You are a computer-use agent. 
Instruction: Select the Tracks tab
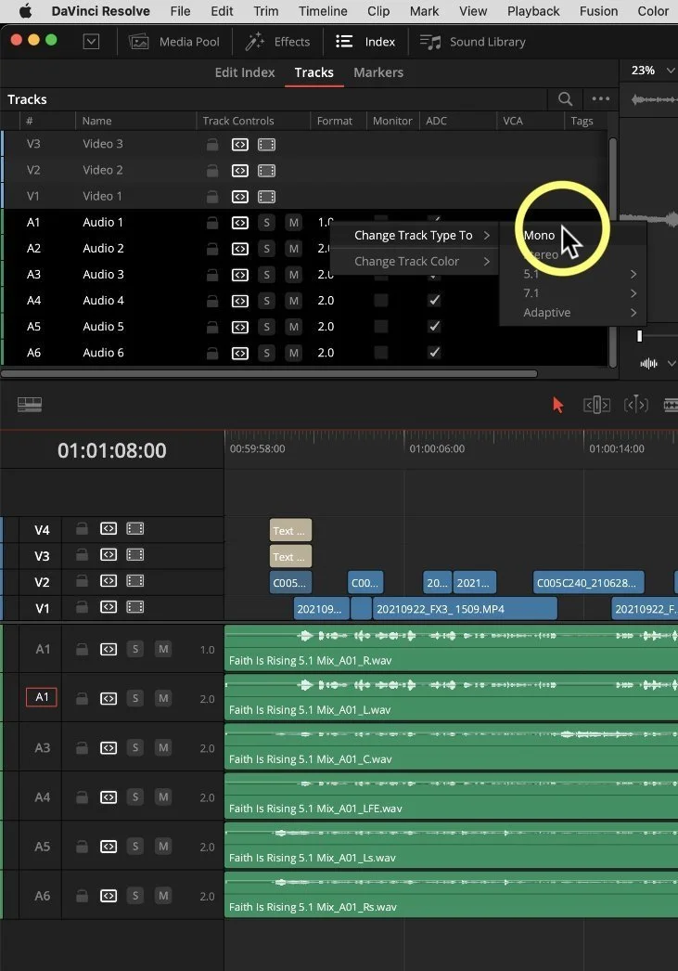point(313,72)
